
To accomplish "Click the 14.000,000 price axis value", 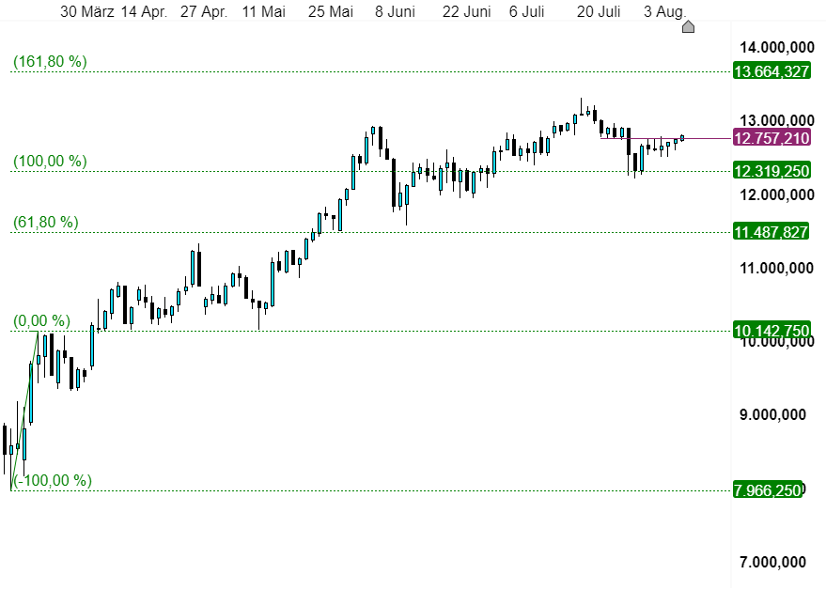I will 777,47.
